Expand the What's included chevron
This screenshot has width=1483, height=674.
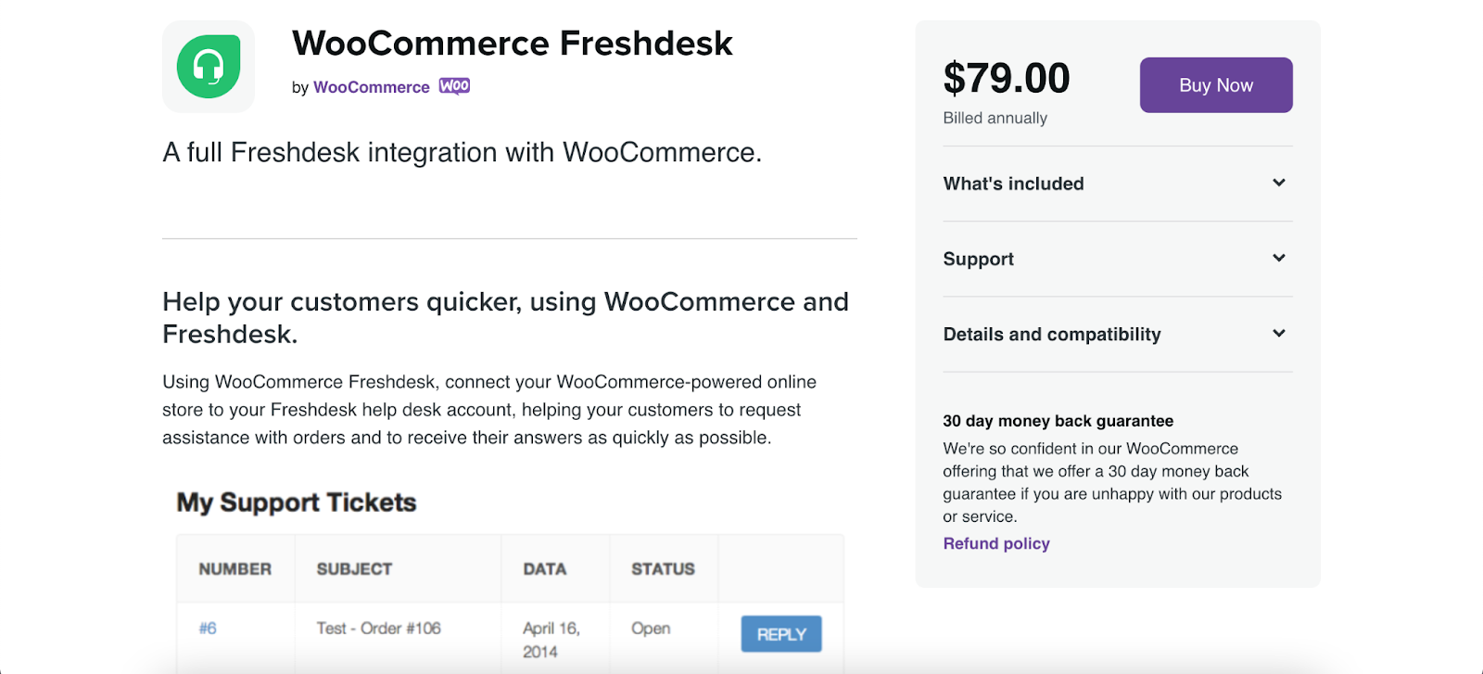tap(1279, 183)
